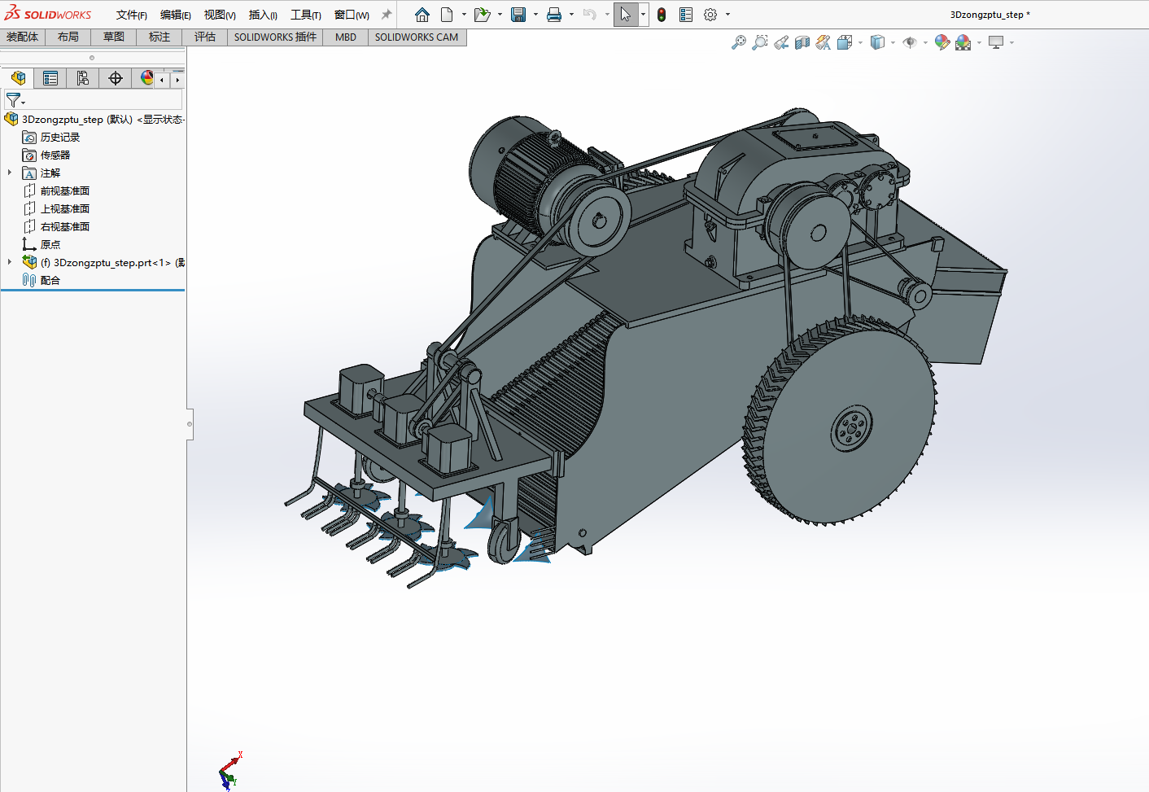Open Options with the gear icon

[x=710, y=15]
